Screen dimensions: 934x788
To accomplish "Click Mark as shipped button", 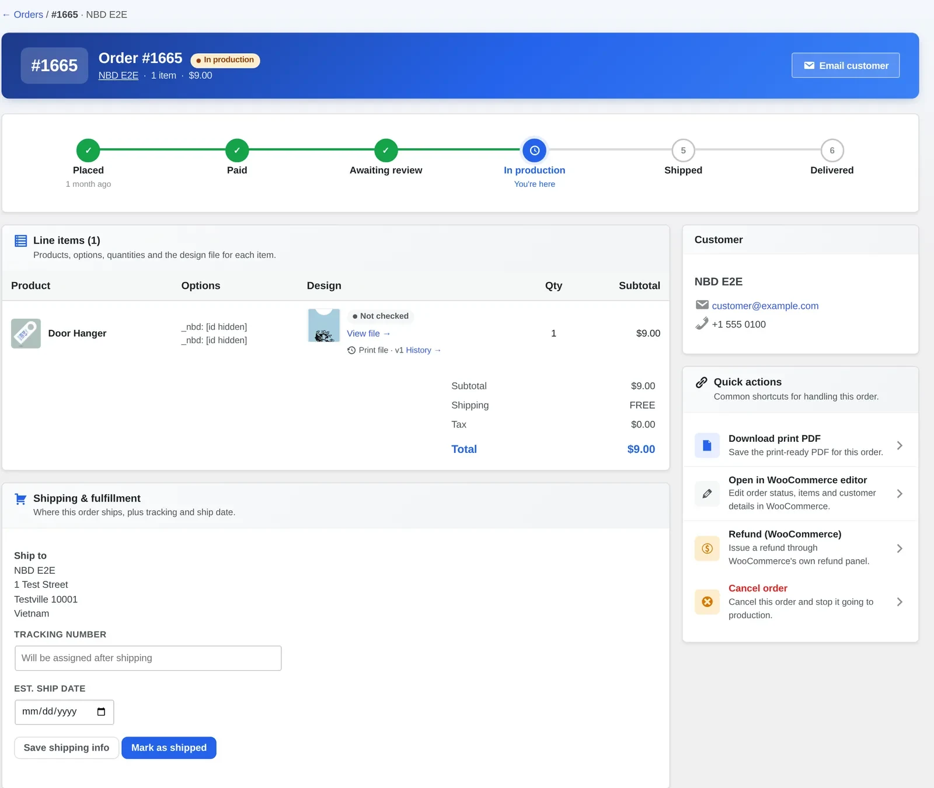I will pyautogui.click(x=169, y=748).
